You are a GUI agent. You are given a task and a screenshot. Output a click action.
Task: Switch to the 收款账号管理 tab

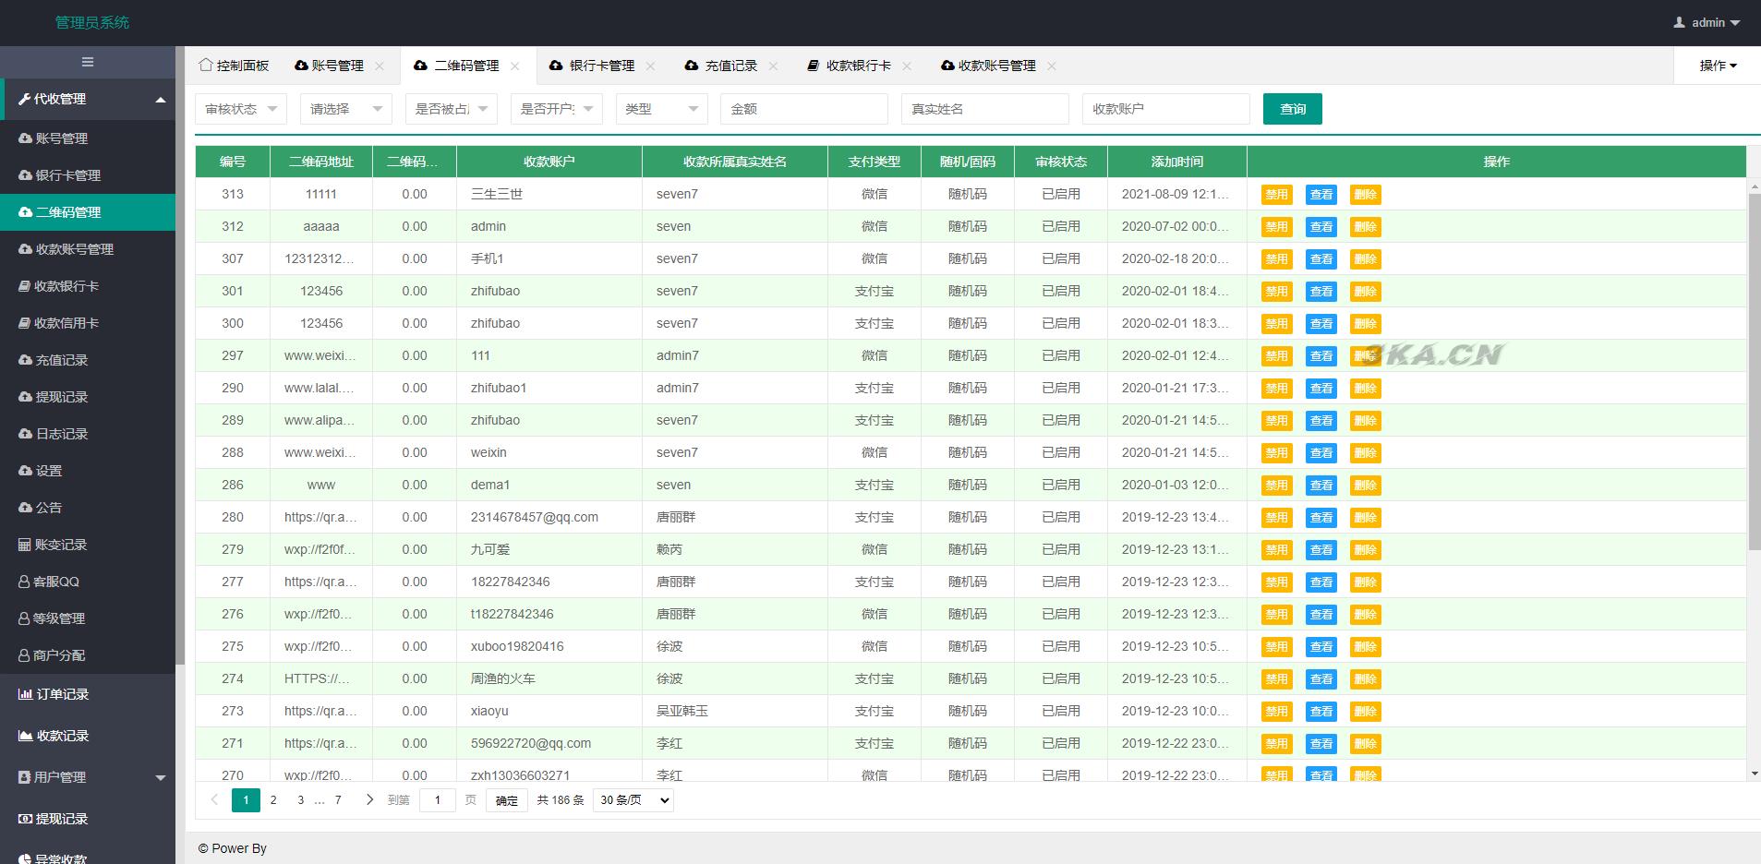[x=997, y=66]
